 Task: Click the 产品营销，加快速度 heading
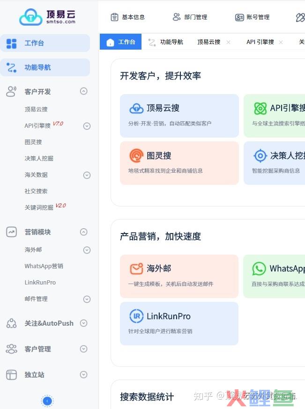pyautogui.click(x=161, y=236)
